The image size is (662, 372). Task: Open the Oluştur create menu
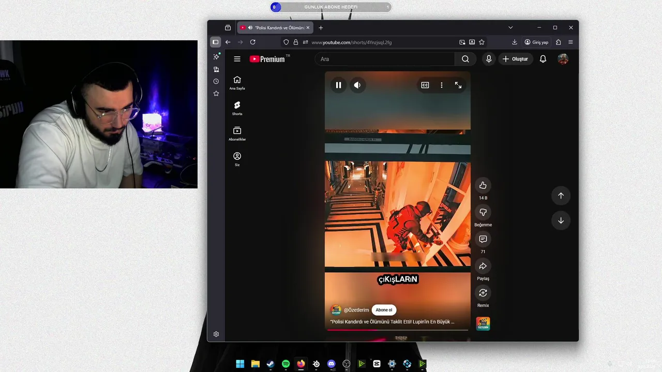[x=516, y=59]
